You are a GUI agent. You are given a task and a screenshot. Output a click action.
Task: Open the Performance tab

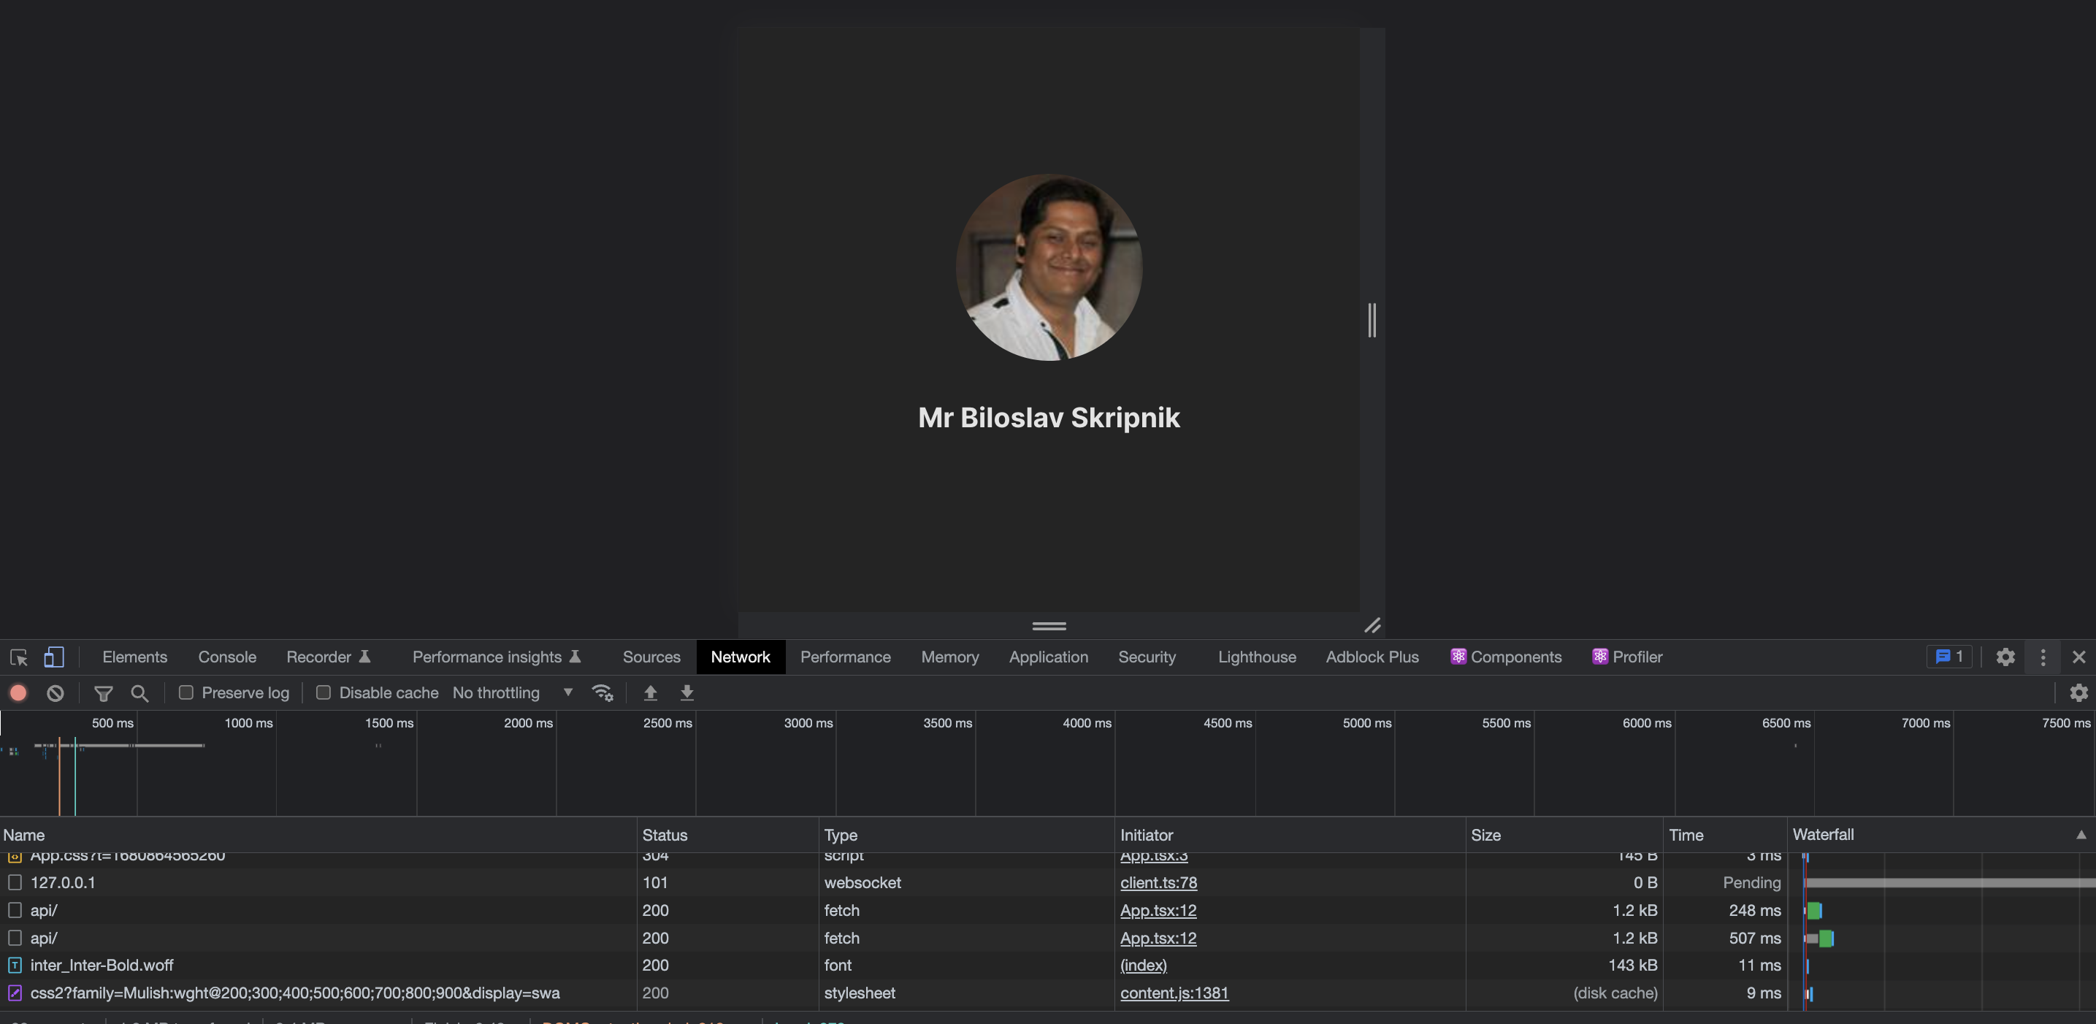(x=846, y=657)
